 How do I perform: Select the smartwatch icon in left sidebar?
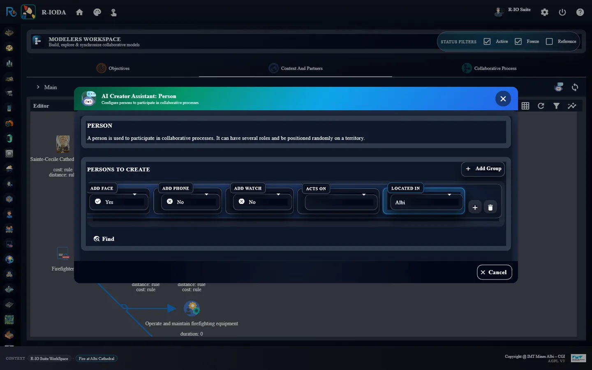click(x=9, y=139)
